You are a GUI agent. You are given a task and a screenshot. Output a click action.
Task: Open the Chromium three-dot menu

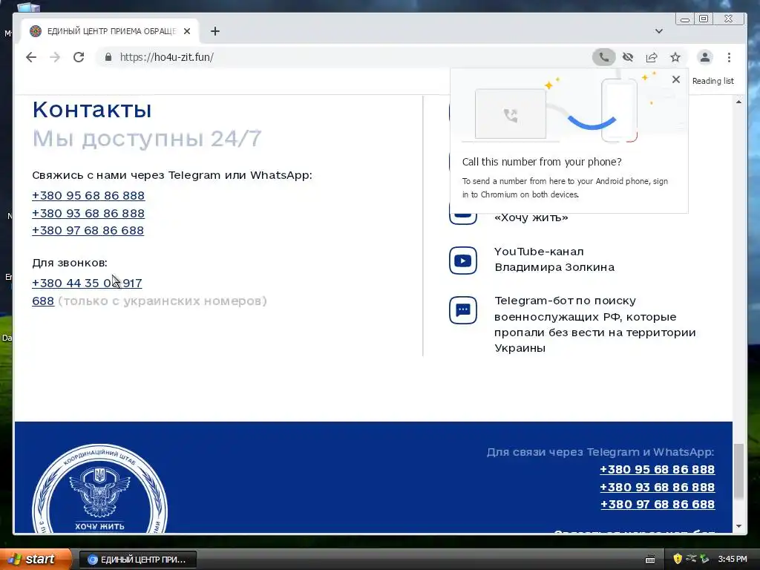click(729, 57)
